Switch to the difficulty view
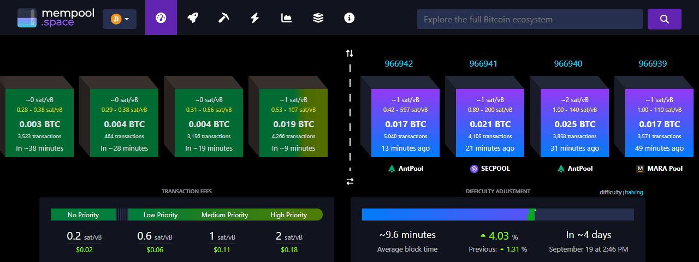This screenshot has width=699, height=262. tap(611, 192)
